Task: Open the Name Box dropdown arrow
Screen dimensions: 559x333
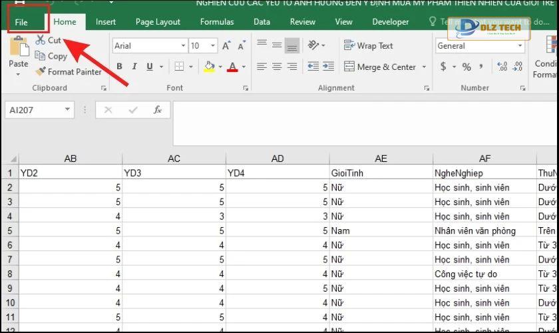Action: tap(67, 110)
